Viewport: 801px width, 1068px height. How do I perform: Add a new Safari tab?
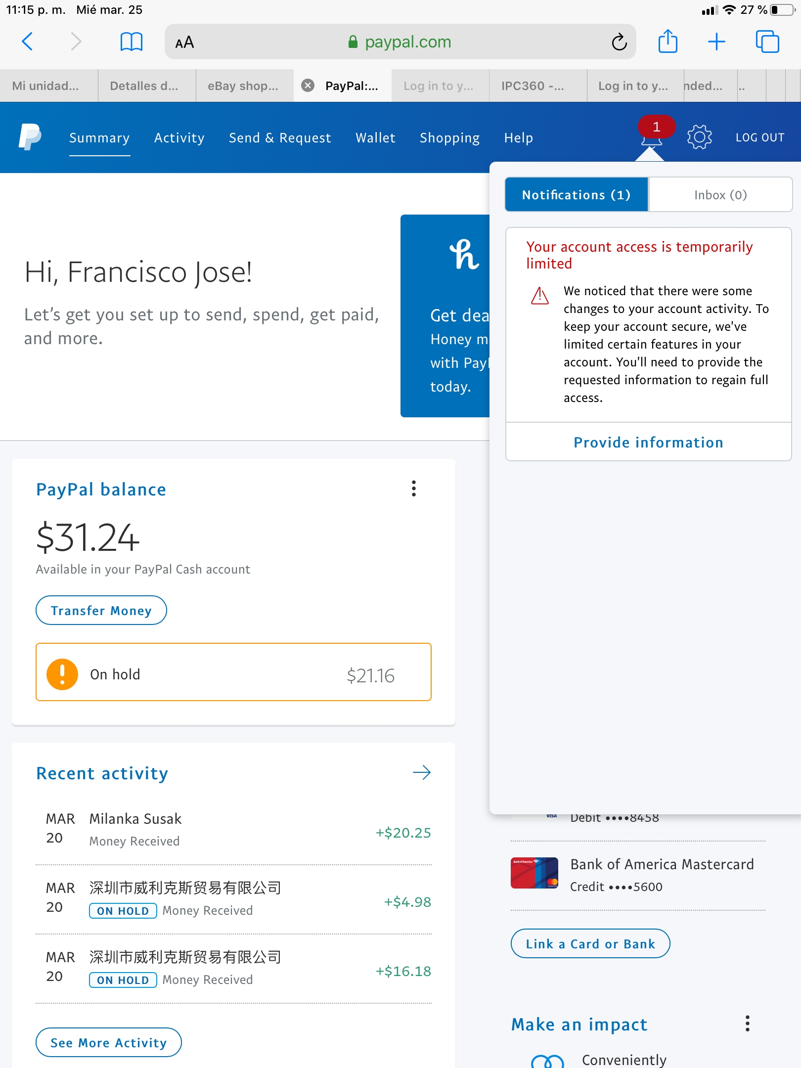click(x=716, y=42)
